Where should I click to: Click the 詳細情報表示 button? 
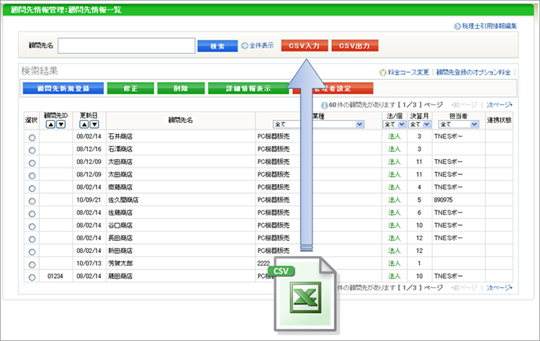click(x=248, y=88)
